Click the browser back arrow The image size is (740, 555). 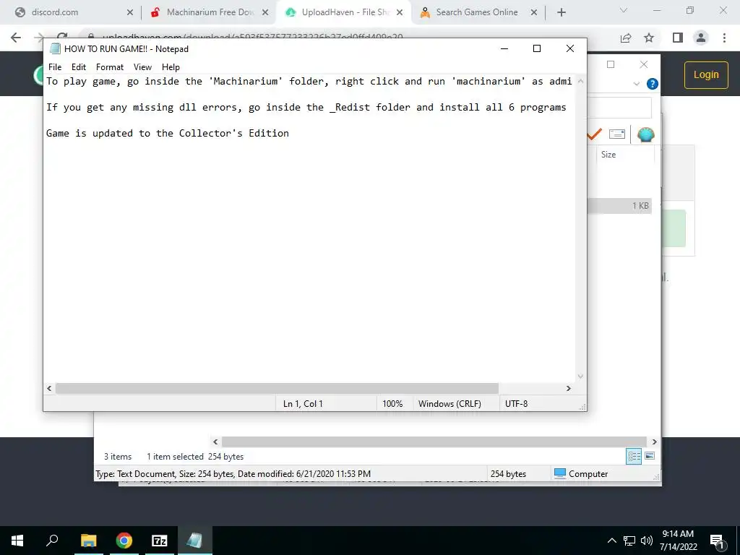tap(16, 38)
